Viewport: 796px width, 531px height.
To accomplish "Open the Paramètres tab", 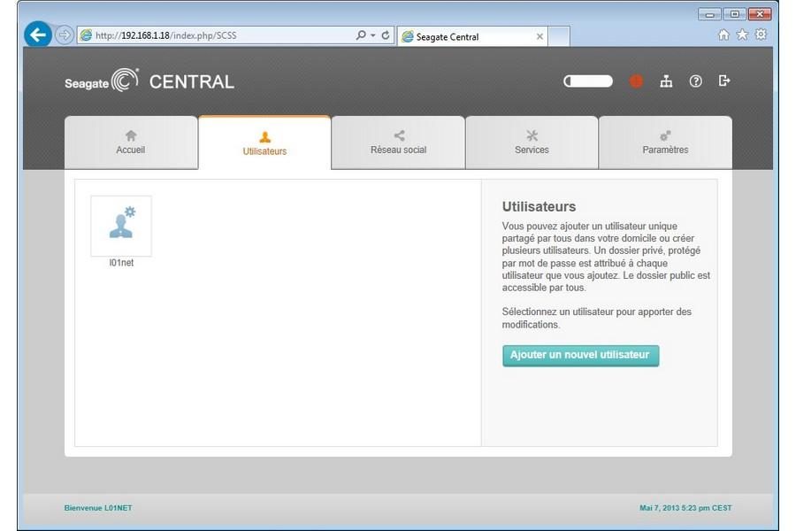I will tap(665, 142).
